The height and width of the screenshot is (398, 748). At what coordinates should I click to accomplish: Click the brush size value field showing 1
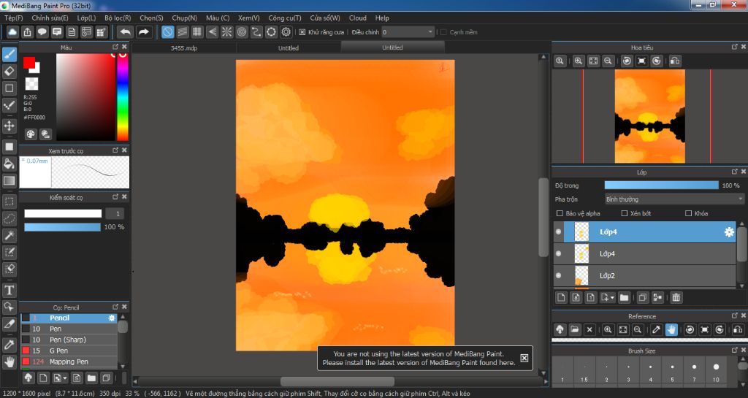[115, 213]
